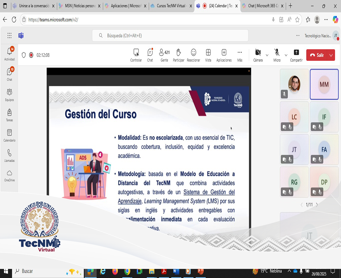Open dropdown arrow beside Salir button
This screenshot has width=341, height=278.
click(x=331, y=55)
